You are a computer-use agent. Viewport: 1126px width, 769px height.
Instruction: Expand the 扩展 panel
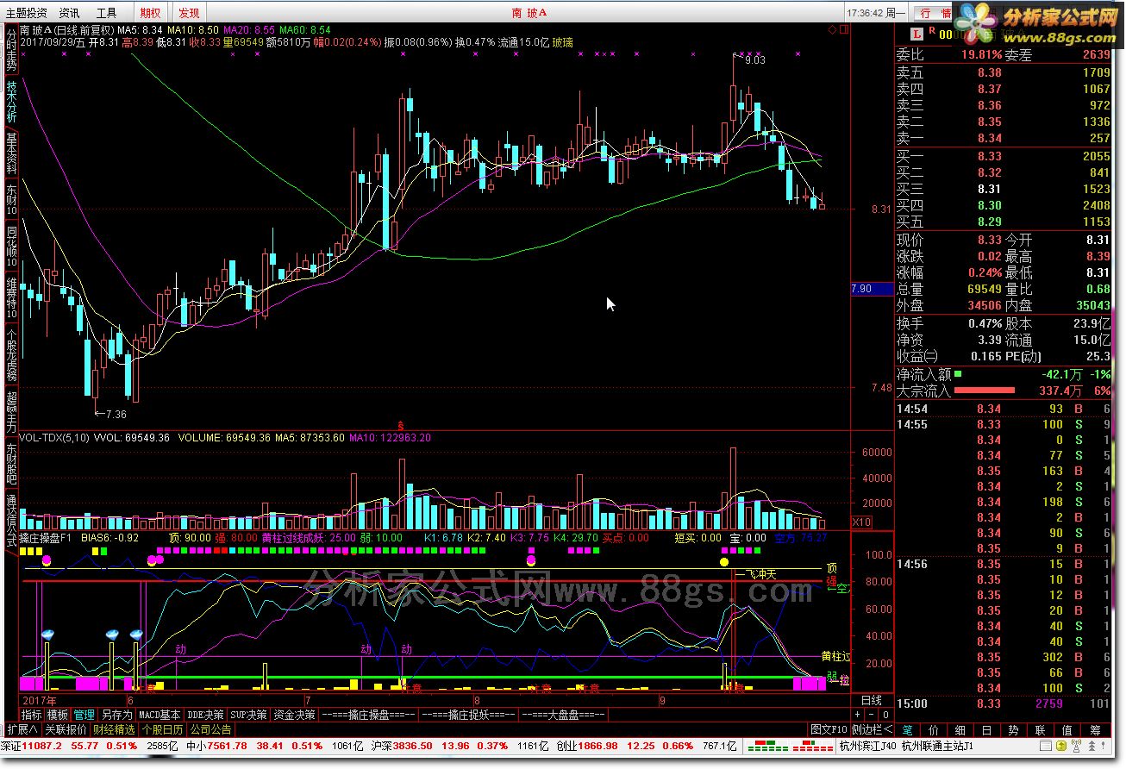click(x=22, y=729)
